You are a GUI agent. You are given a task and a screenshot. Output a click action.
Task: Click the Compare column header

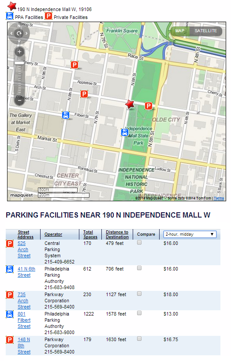coord(146,234)
